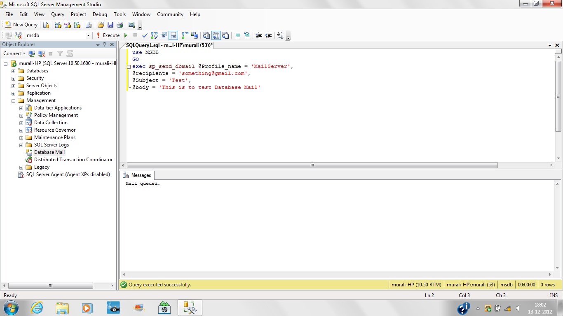This screenshot has width=563, height=316.
Task: Start debugging with the green play icon
Action: pos(126,35)
